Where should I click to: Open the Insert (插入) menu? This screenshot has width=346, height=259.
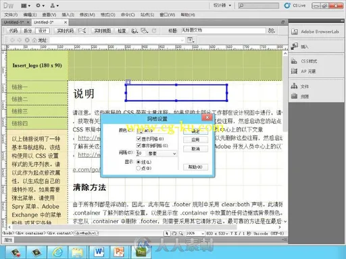pyautogui.click(x=68, y=15)
